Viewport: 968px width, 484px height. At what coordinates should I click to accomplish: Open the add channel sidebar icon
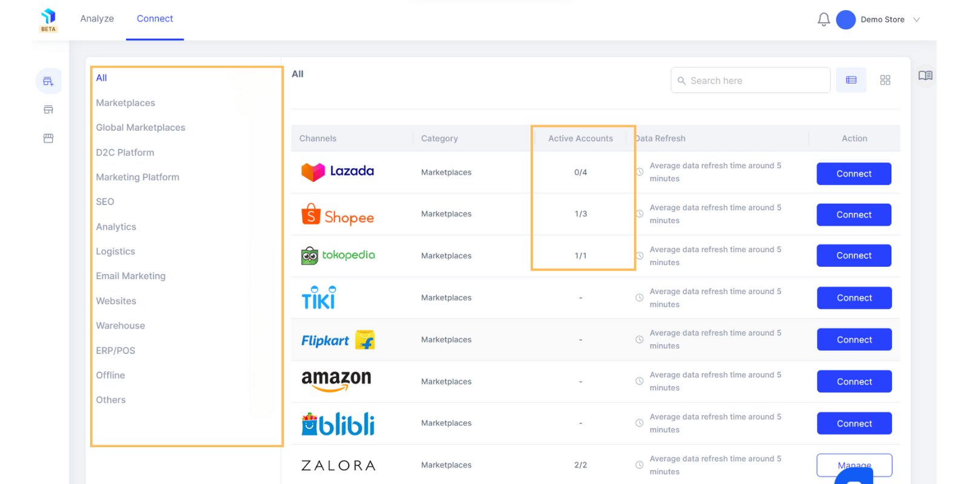[x=48, y=81]
